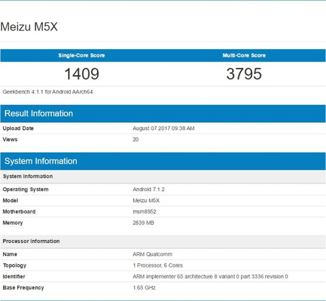The height and width of the screenshot is (301, 326).
Task: Click the Identifier label
Action: click(14, 277)
